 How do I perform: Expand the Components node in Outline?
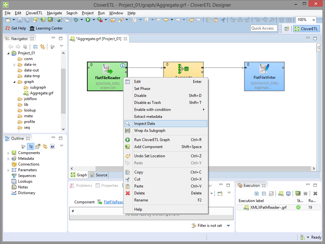tap(9, 153)
